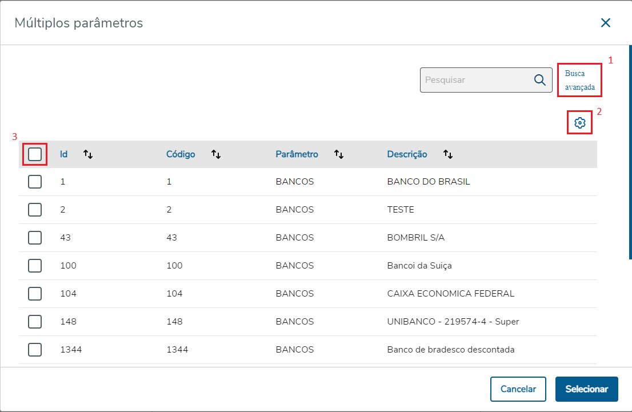Sort by Descrição column arrows
Image resolution: width=632 pixels, height=412 pixels.
click(448, 154)
